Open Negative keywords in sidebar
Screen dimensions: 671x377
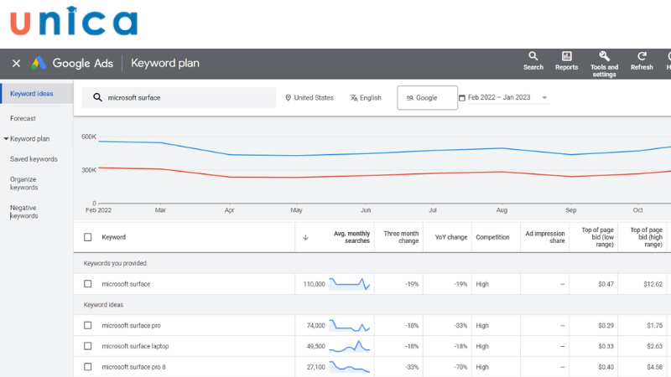point(24,212)
